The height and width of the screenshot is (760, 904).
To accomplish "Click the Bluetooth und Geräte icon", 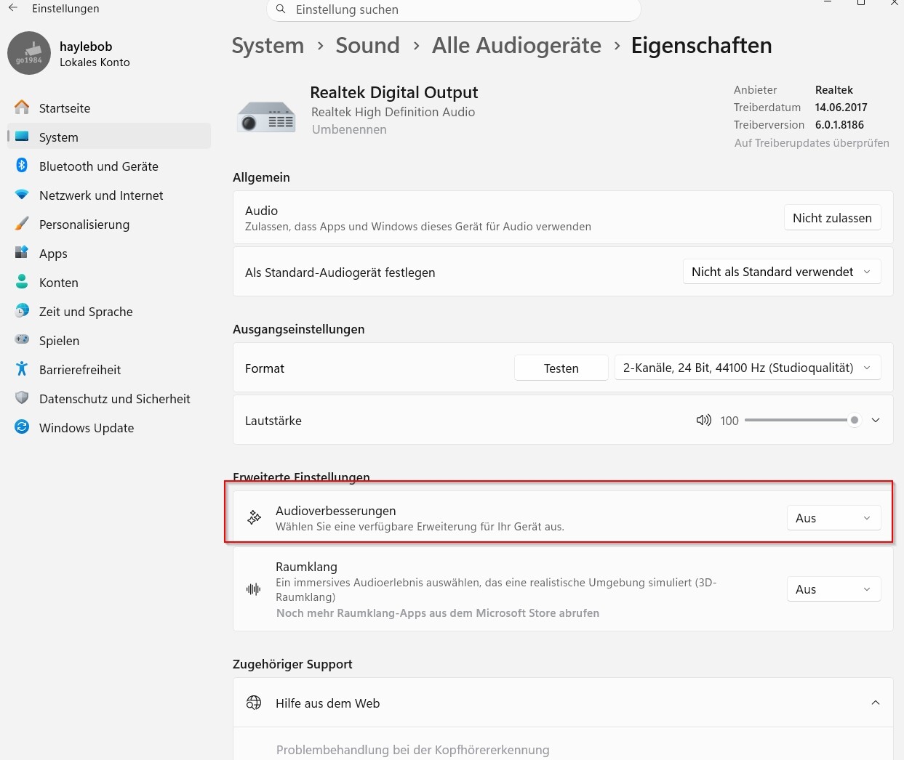I will click(x=22, y=166).
